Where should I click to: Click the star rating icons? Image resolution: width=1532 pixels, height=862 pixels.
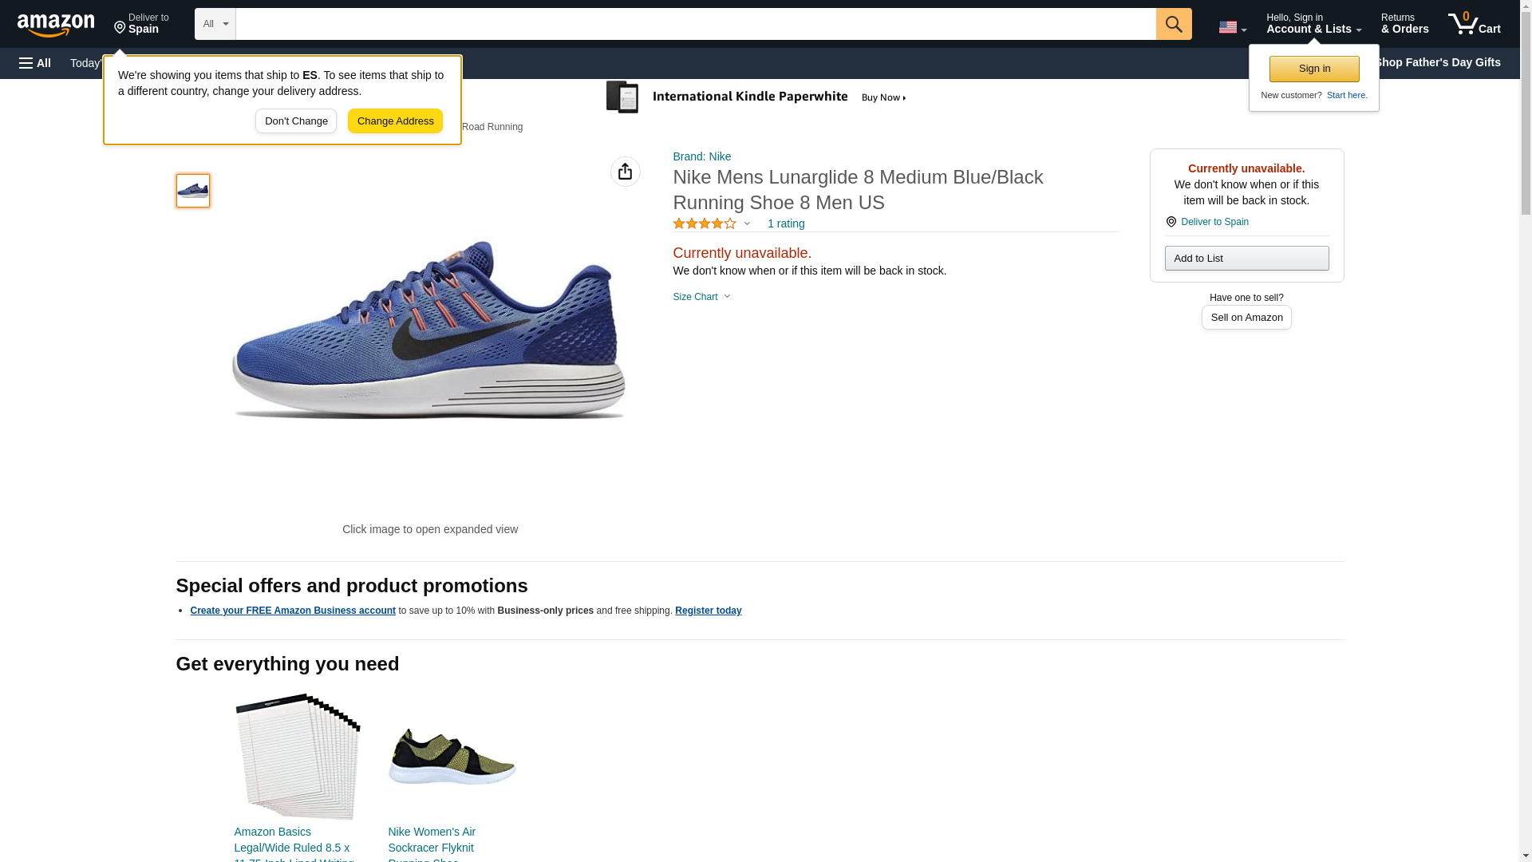pos(705,224)
